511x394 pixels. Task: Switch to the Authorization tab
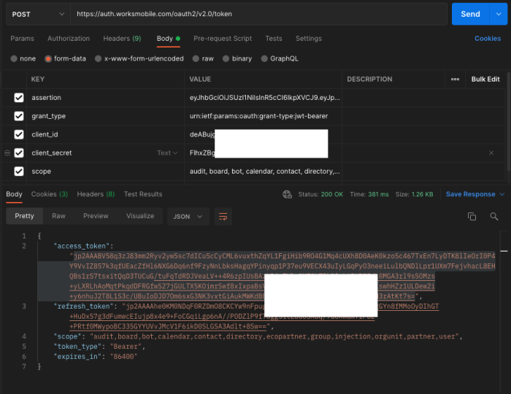[x=69, y=39]
